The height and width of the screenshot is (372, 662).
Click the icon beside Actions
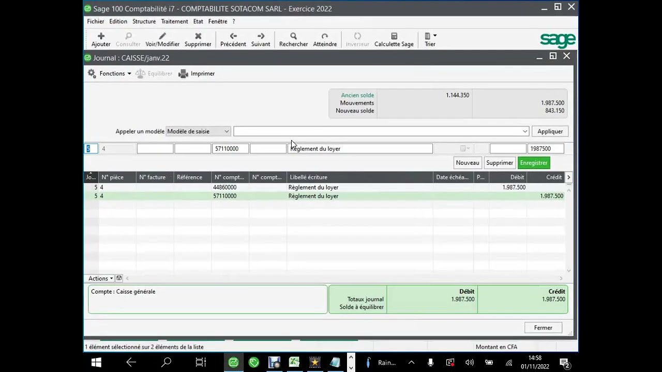coord(119,278)
